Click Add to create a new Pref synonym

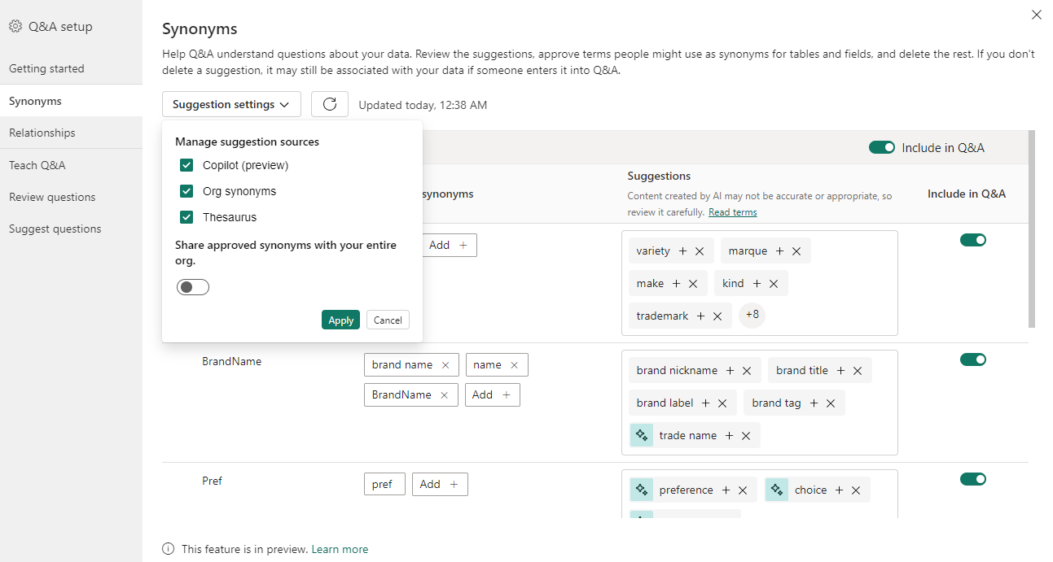click(x=440, y=484)
